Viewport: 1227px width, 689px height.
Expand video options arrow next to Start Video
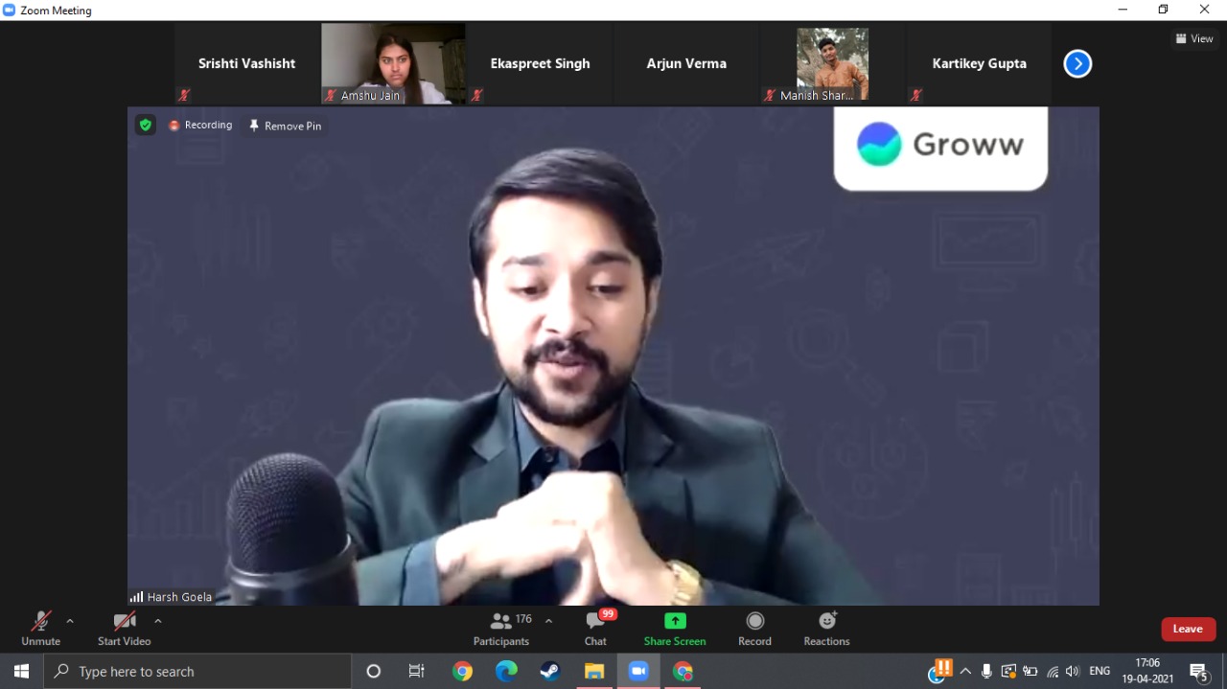158,621
